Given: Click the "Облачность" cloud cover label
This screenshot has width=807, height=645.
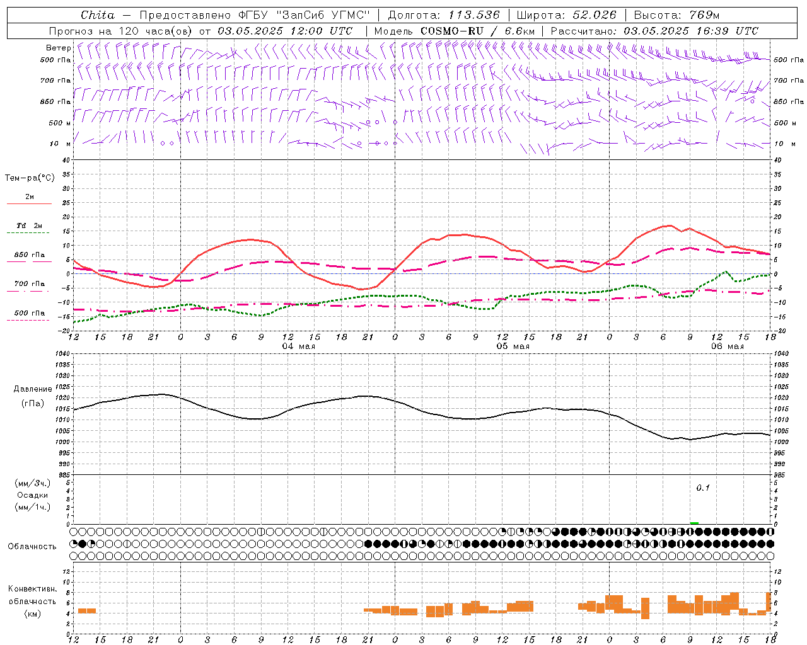Looking at the screenshot, I should (32, 547).
